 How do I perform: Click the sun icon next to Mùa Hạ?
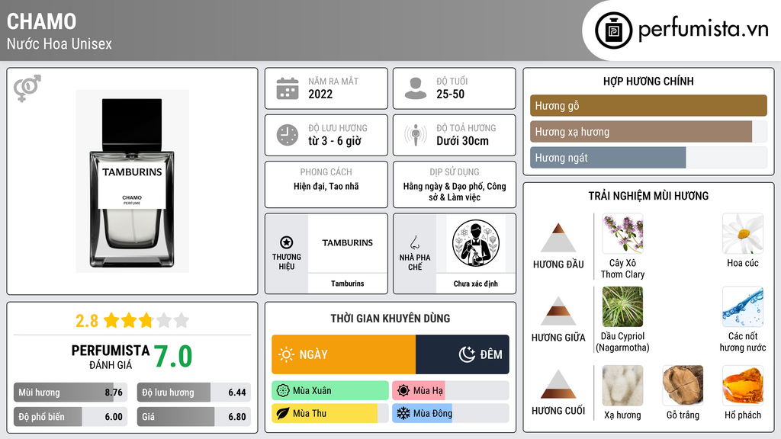403,391
